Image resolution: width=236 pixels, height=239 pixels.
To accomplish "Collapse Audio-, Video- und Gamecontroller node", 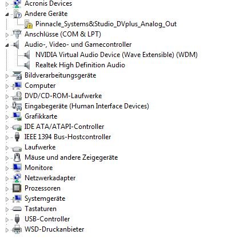I will tap(7, 45).
